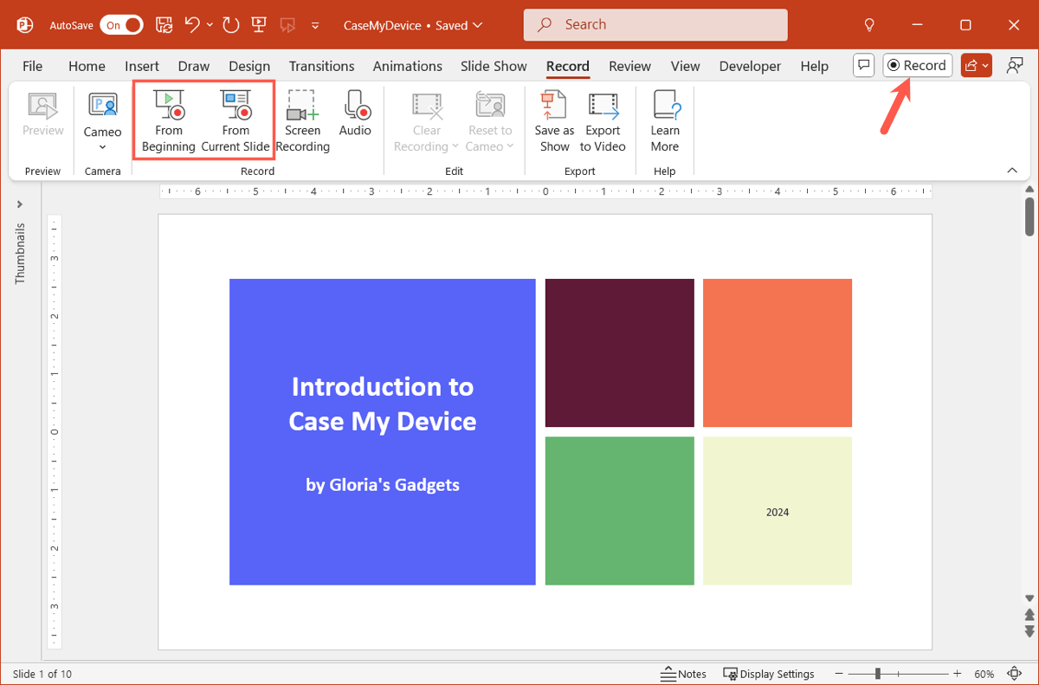Toggle AutoSave switch off
1039x685 pixels.
point(122,25)
